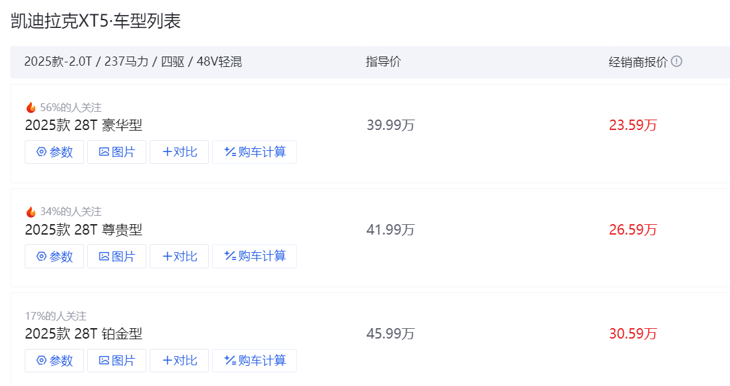View 图片 of 28T 尊贵型
This screenshot has height=386, width=730.
click(x=116, y=256)
